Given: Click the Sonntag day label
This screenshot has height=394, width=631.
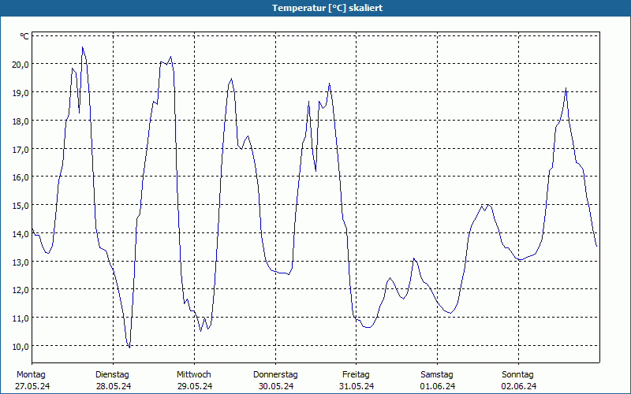Looking at the screenshot, I should tap(517, 375).
